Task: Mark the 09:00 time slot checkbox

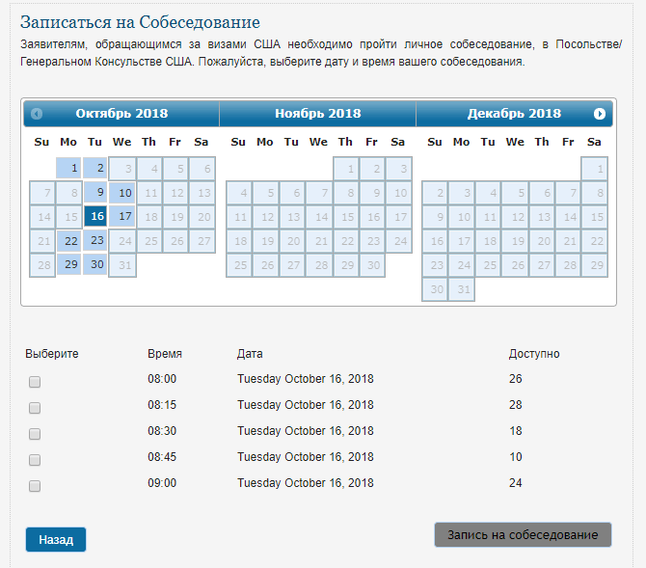Action: (35, 486)
